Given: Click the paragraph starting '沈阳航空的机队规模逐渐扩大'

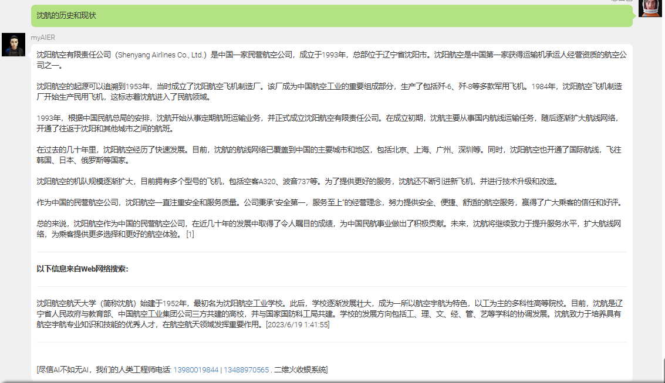Looking at the screenshot, I should tap(298, 182).
